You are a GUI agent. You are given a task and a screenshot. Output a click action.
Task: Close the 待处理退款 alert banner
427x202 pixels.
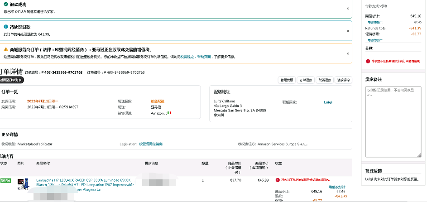click(x=348, y=30)
